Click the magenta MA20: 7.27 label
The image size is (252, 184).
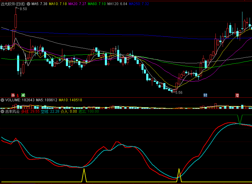(77, 4)
